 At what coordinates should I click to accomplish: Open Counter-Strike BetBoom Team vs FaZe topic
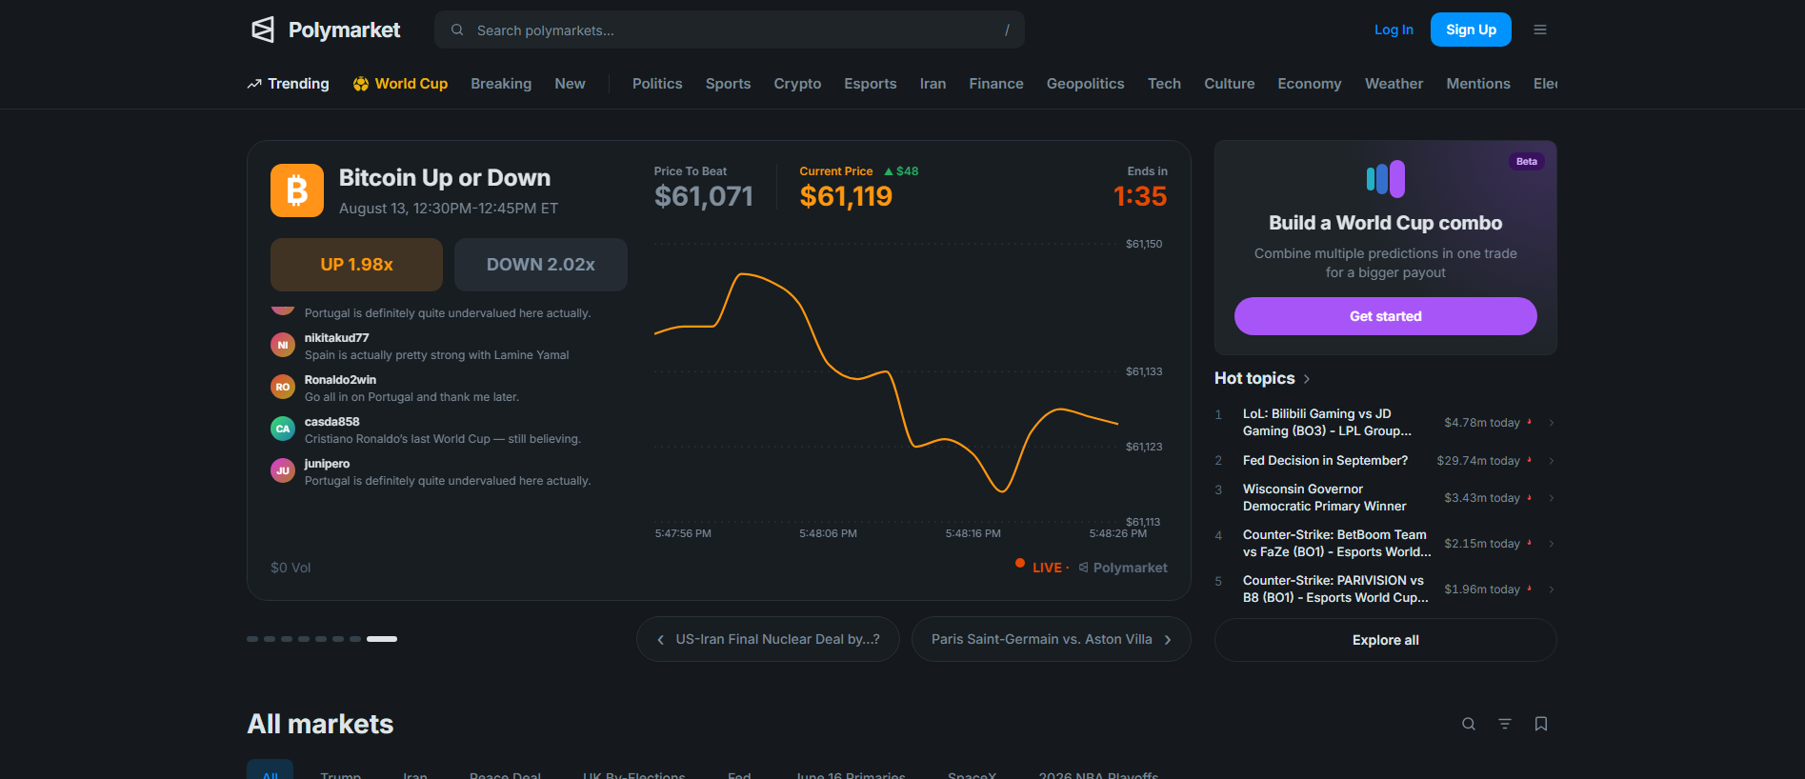click(1337, 544)
